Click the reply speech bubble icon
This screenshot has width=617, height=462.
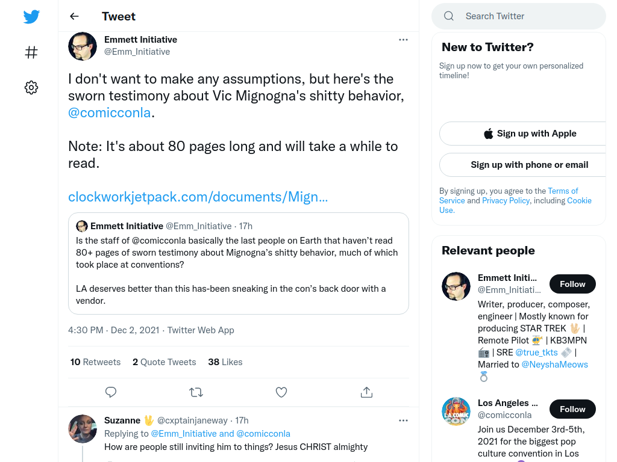pyautogui.click(x=111, y=392)
